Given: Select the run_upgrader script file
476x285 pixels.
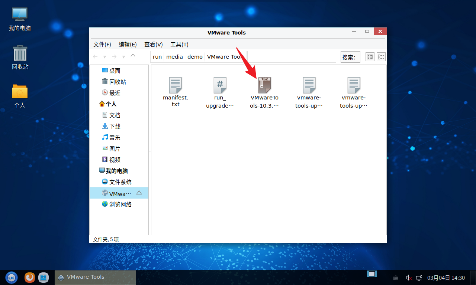Looking at the screenshot, I should (220, 85).
